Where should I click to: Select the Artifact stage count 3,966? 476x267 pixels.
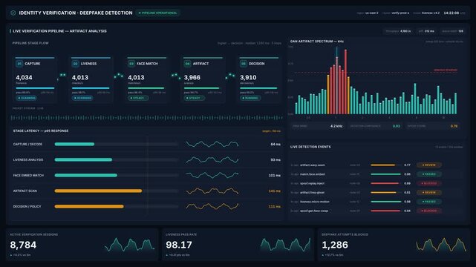192,78
